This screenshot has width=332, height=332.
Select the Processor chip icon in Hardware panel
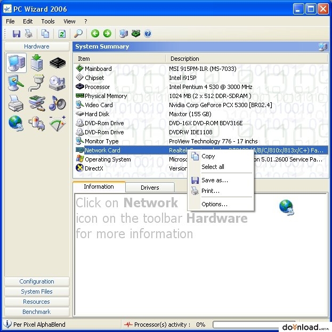(x=58, y=63)
